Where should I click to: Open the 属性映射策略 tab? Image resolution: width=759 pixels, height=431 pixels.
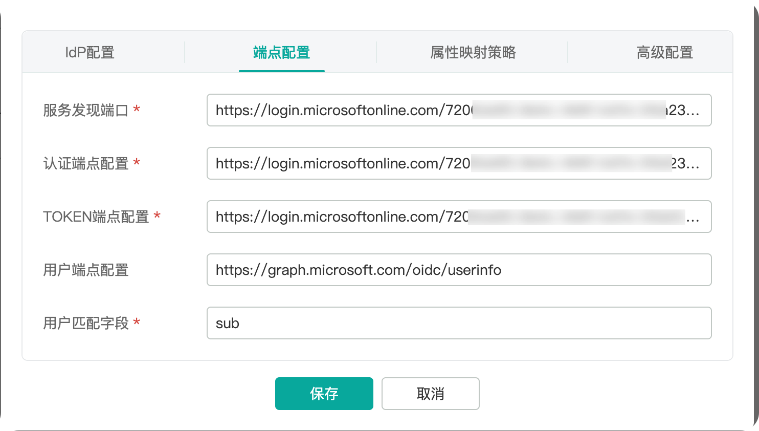(x=472, y=52)
